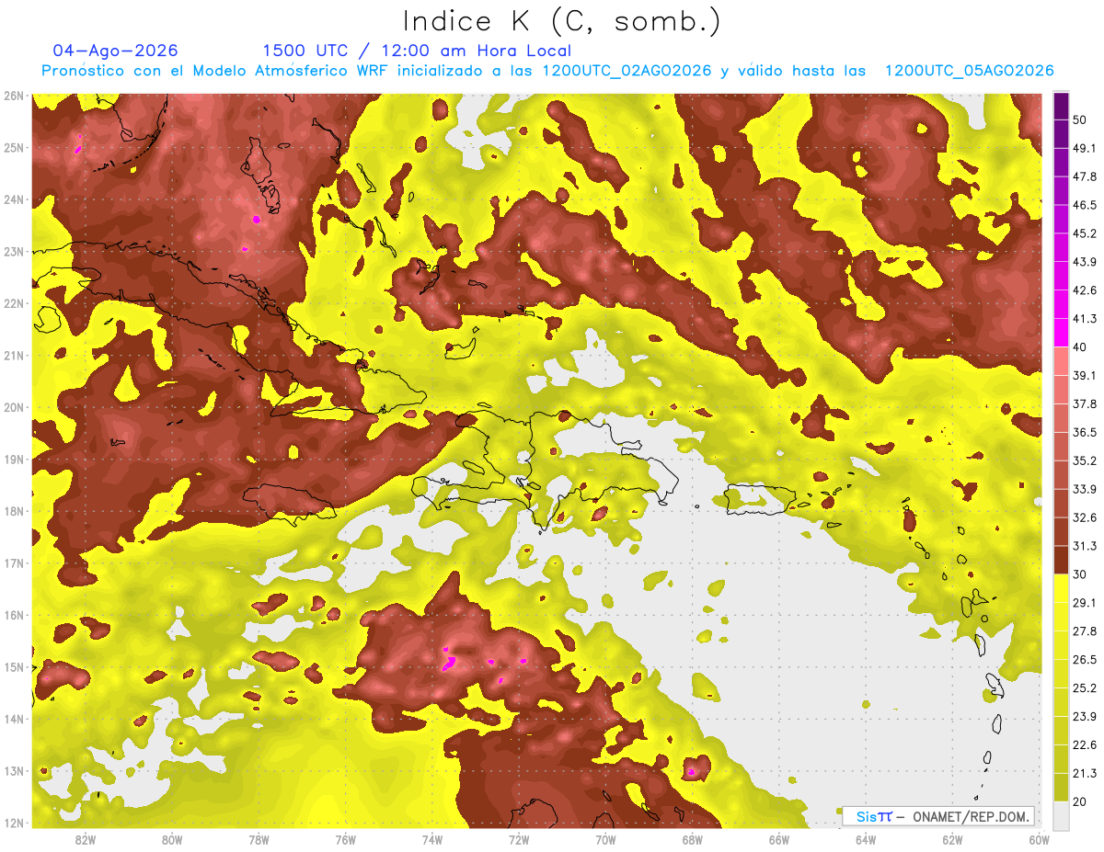1104x852 pixels.
Task: Click the '82W' longitude label
Action: point(85,839)
